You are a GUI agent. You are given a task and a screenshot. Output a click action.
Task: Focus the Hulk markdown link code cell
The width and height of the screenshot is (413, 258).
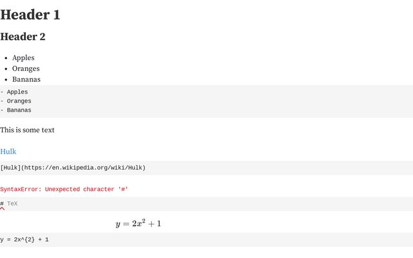pyautogui.click(x=206, y=168)
